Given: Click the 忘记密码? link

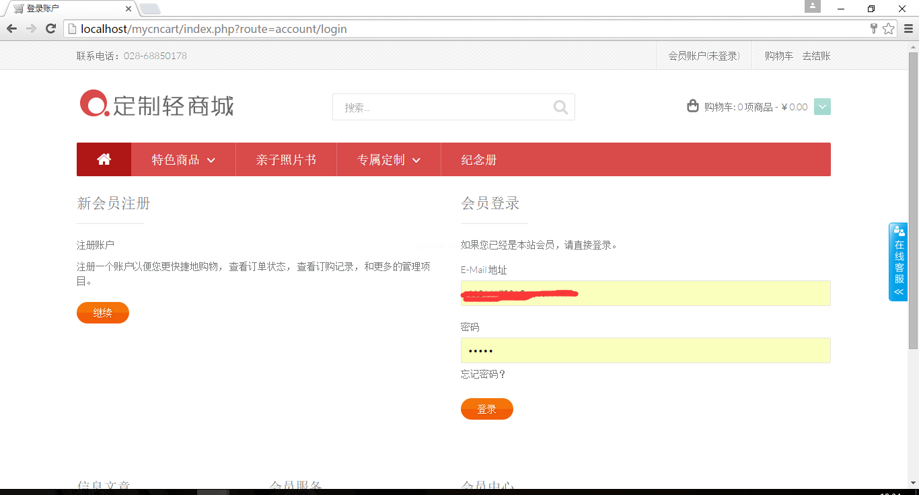Looking at the screenshot, I should (x=483, y=374).
